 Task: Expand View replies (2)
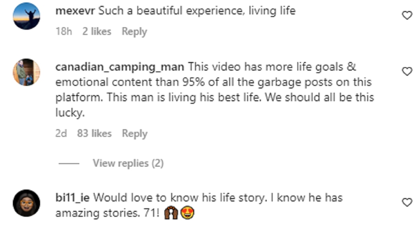(x=128, y=163)
